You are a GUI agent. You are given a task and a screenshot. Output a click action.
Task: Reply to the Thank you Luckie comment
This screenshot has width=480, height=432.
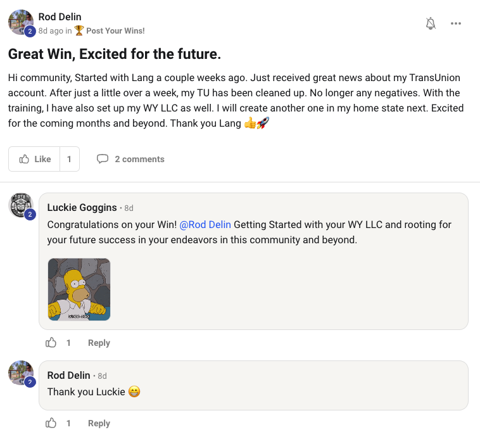99,423
